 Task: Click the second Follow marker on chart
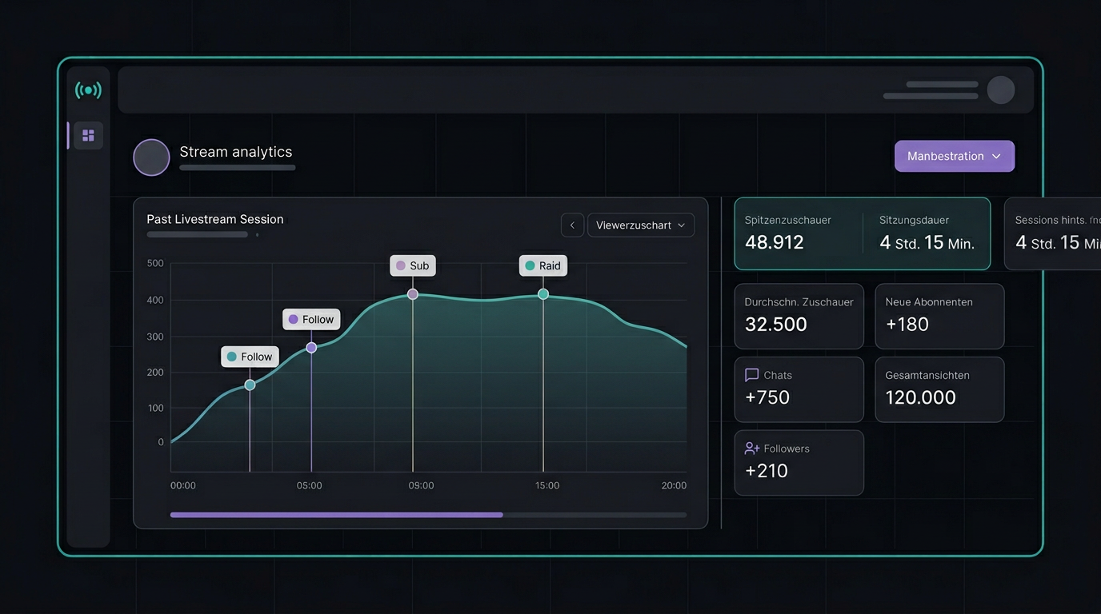click(311, 319)
